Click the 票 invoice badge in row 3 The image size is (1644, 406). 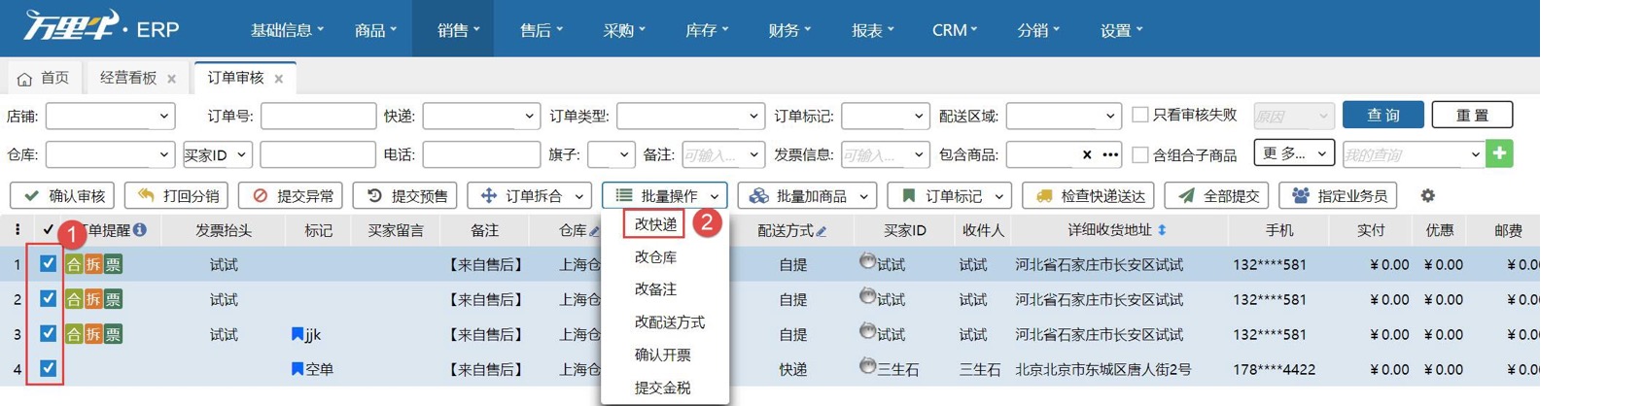pyautogui.click(x=113, y=334)
